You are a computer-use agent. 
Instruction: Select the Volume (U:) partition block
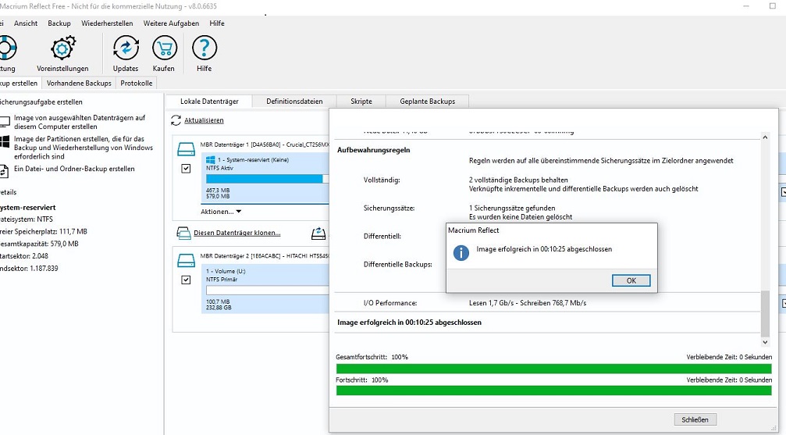[265, 289]
